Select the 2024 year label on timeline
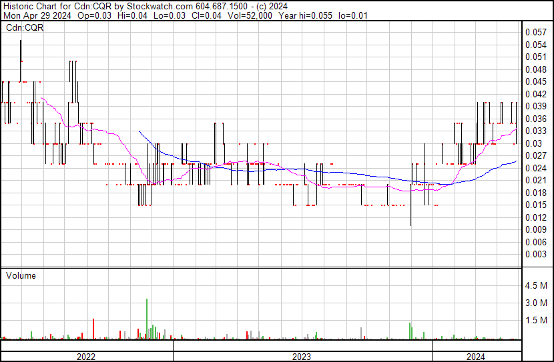The image size is (554, 362). point(475,357)
